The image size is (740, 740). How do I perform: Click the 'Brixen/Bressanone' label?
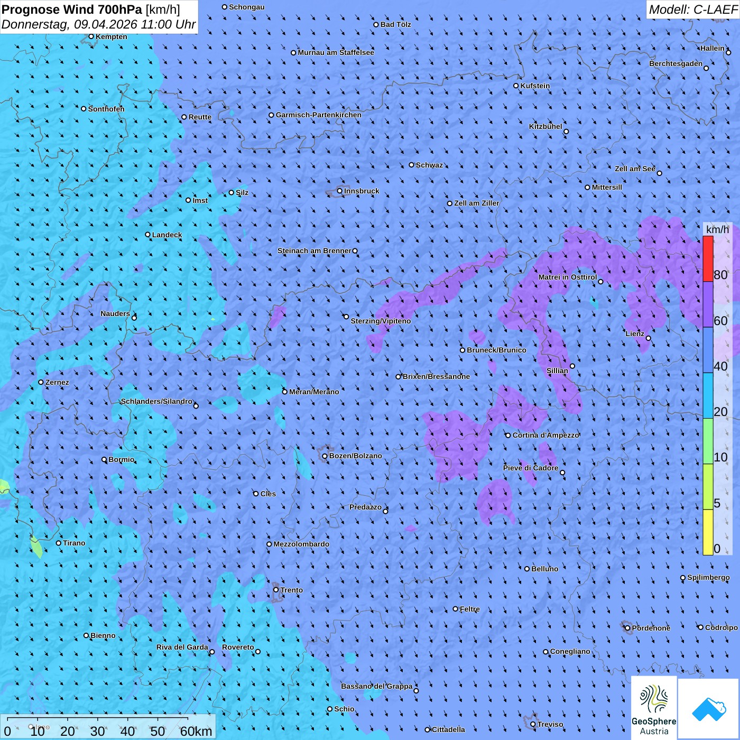coord(436,376)
